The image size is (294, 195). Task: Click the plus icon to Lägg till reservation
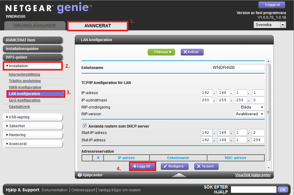pos(135,166)
